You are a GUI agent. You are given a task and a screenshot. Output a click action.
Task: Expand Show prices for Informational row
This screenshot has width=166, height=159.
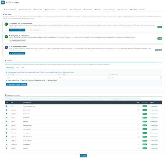point(154,129)
